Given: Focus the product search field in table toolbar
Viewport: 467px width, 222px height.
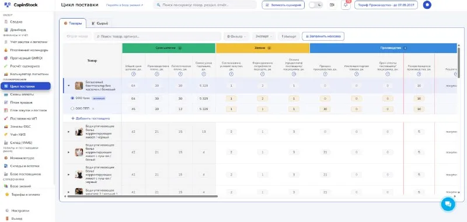Looking at the screenshot, I should click(157, 36).
